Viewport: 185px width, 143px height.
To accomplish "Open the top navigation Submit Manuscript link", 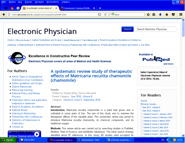I will point(71,40).
